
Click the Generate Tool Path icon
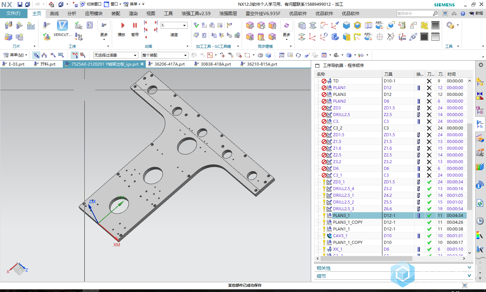pyautogui.click(x=47, y=25)
